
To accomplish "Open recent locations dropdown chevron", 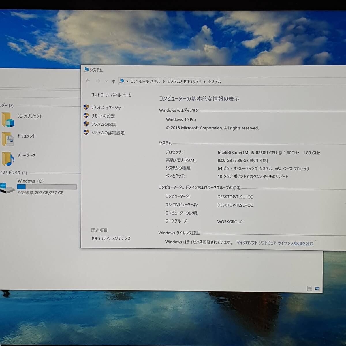I will [106, 81].
